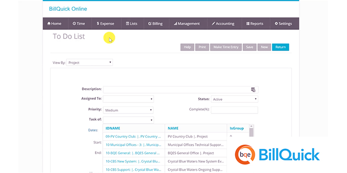Viewport: 347px width, 173px height.
Task: Click the Description field notes icon
Action: click(253, 90)
